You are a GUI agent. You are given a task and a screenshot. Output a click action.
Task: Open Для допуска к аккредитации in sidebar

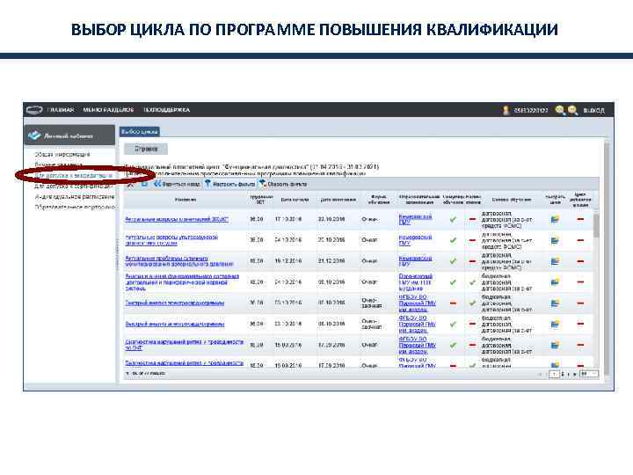pos(74,176)
